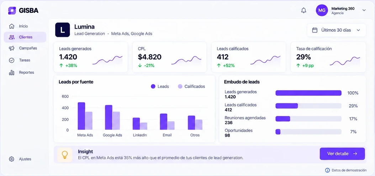
Task: Expand the Marketing 360 account chevron
Action: click(364, 10)
